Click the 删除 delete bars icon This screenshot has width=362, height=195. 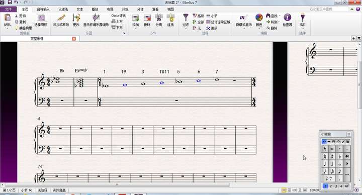click(147, 18)
